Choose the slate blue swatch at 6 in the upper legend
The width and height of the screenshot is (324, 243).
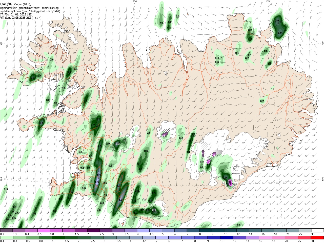click(x=181, y=231)
